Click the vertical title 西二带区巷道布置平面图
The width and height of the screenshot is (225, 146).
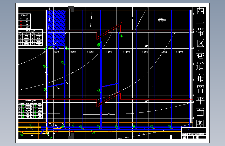[200, 67]
